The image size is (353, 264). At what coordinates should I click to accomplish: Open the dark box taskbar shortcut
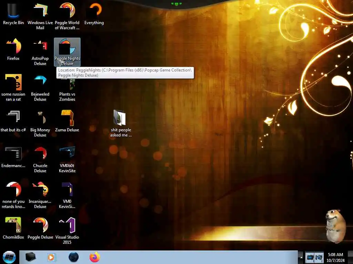point(30,257)
